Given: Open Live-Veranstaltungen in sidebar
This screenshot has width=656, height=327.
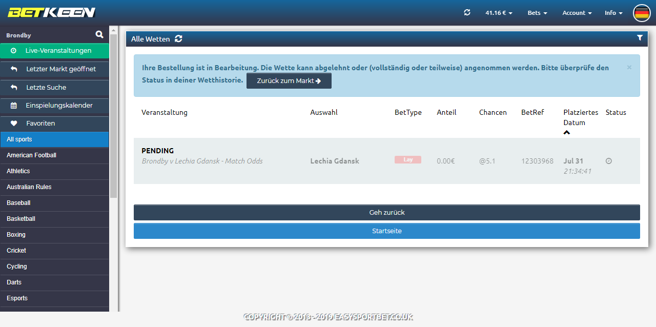Looking at the screenshot, I should tap(54, 51).
